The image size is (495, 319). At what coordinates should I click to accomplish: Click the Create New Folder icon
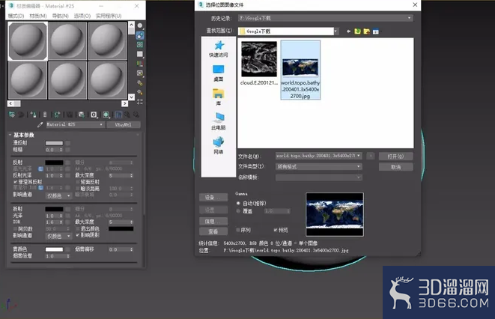pyautogui.click(x=366, y=31)
